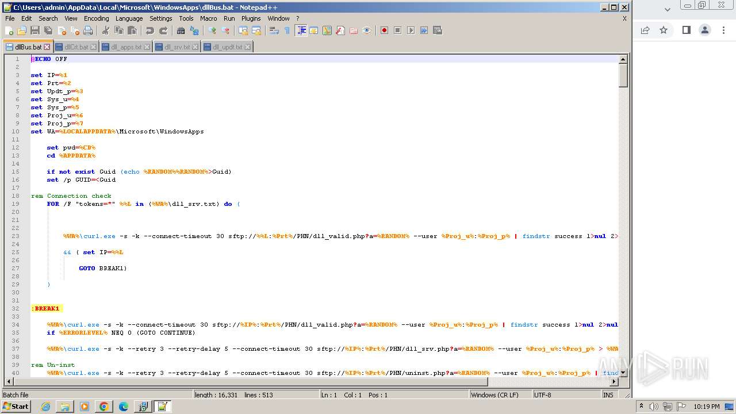
Task: Close the dllBus.bat tab
Action: pyautogui.click(x=47, y=47)
